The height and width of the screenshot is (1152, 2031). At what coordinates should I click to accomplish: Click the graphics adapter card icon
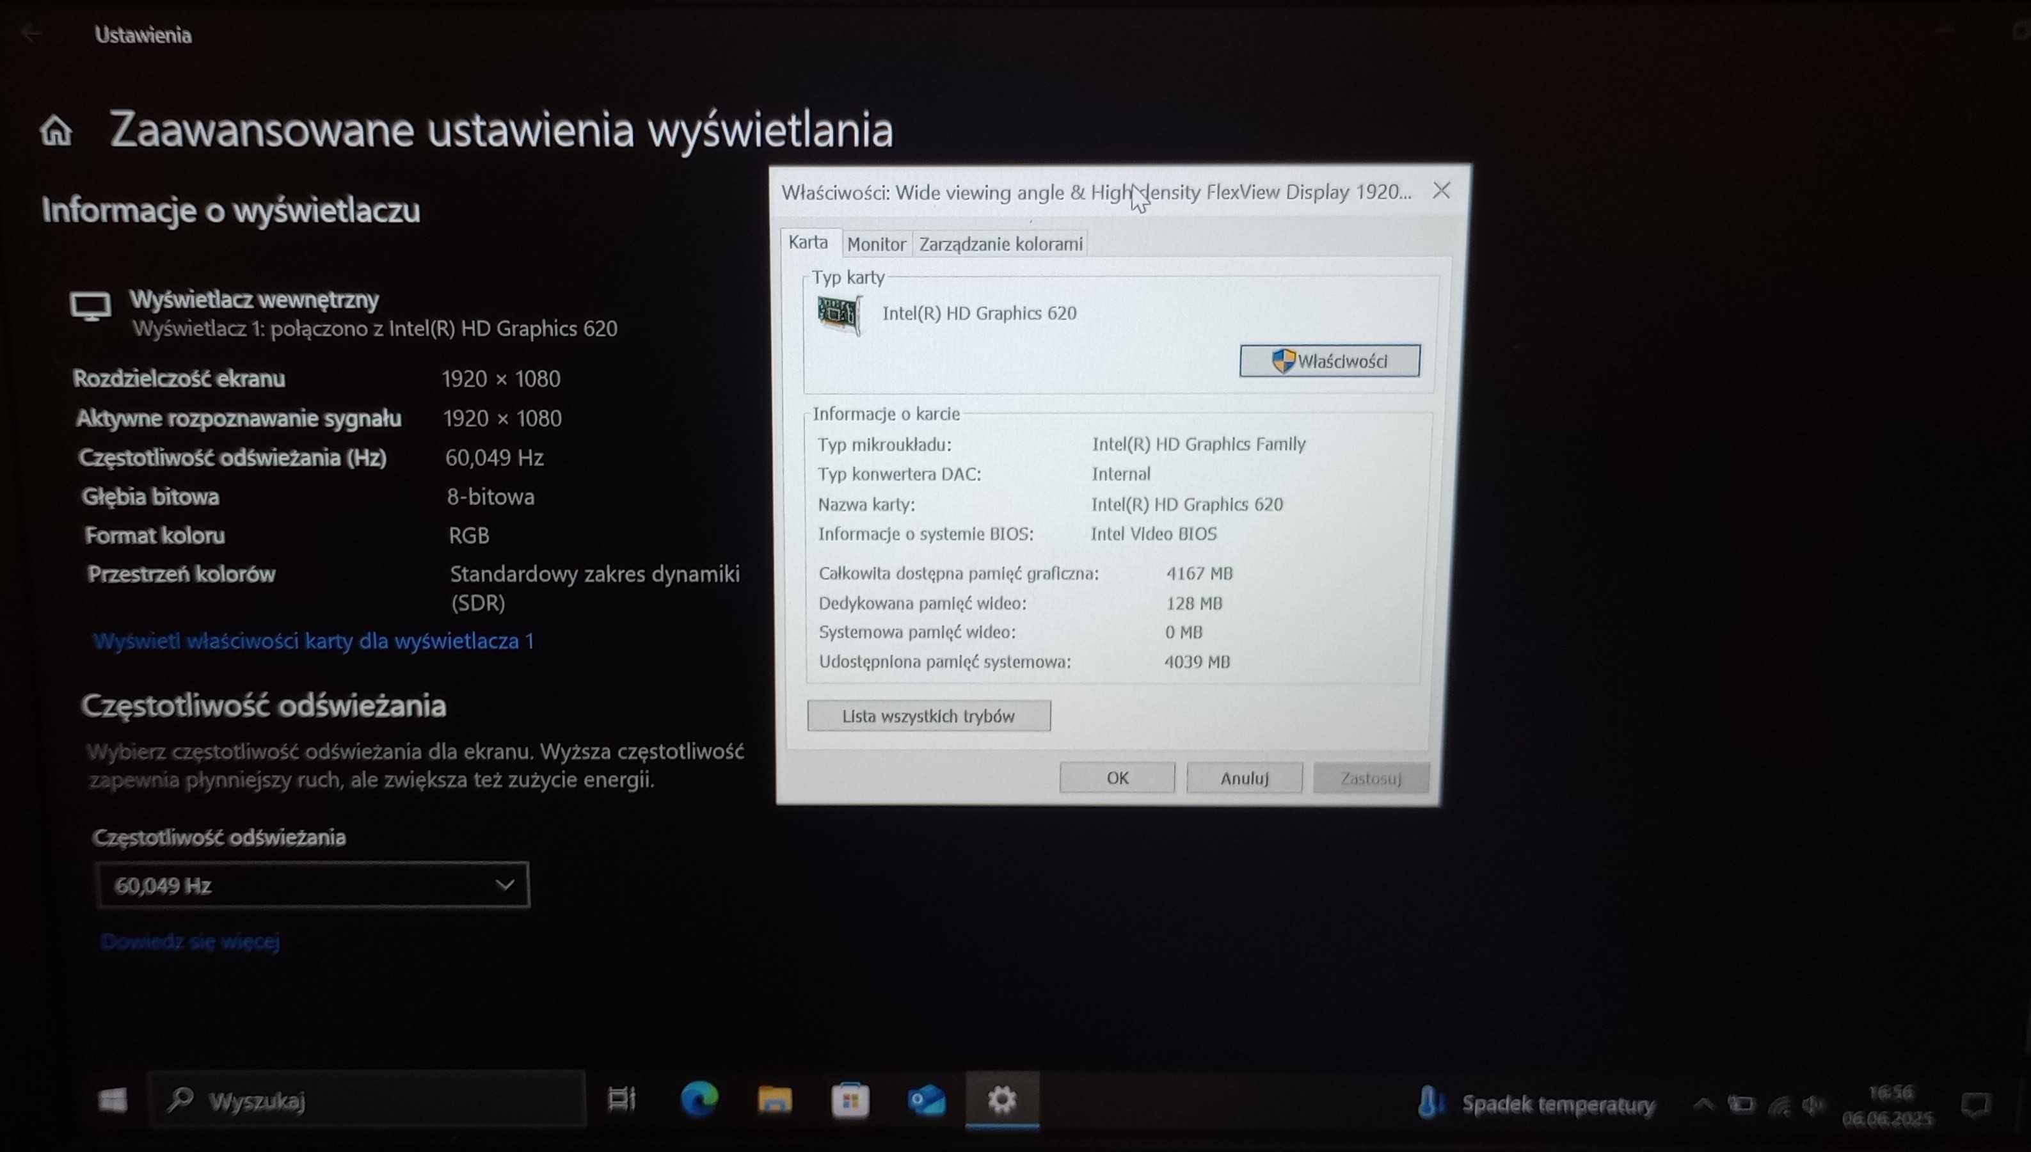tap(839, 315)
